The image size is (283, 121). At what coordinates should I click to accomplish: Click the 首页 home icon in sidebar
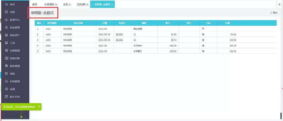7,4
